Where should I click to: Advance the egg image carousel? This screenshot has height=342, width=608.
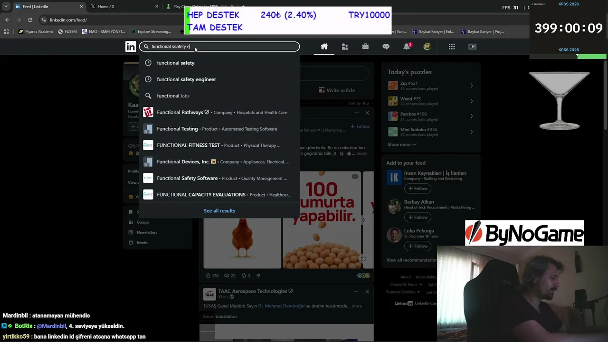click(363, 220)
